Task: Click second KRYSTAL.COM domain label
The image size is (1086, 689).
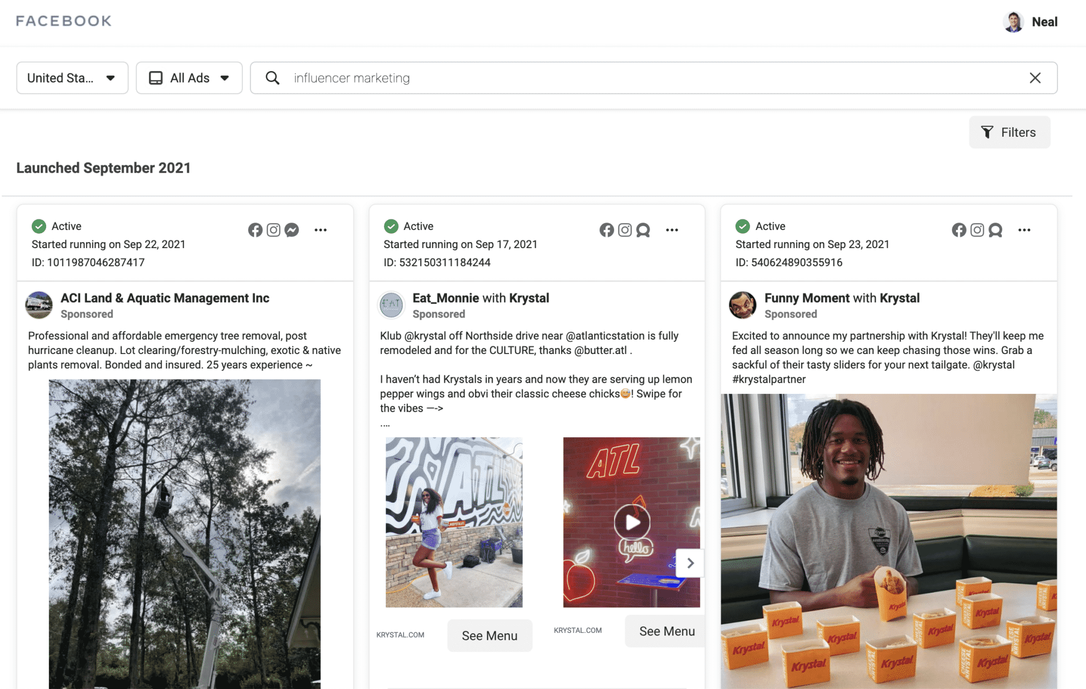Action: pos(577,630)
